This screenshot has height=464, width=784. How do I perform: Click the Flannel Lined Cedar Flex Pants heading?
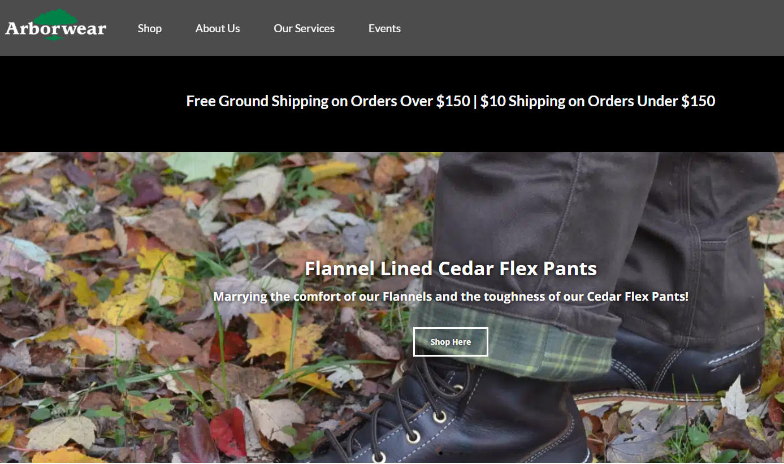[x=451, y=268]
